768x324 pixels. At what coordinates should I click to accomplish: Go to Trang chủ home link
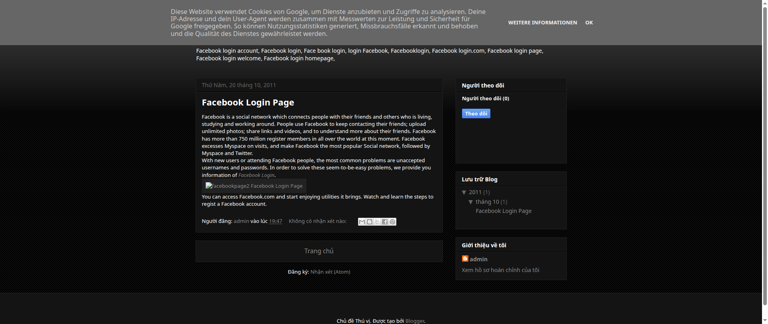tap(319, 251)
